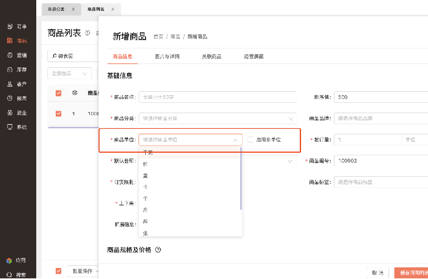Image resolution: width=428 pixels, height=279 pixels.
Task: Open 客户 (Customers) in the sidebar
Action: coord(17,84)
